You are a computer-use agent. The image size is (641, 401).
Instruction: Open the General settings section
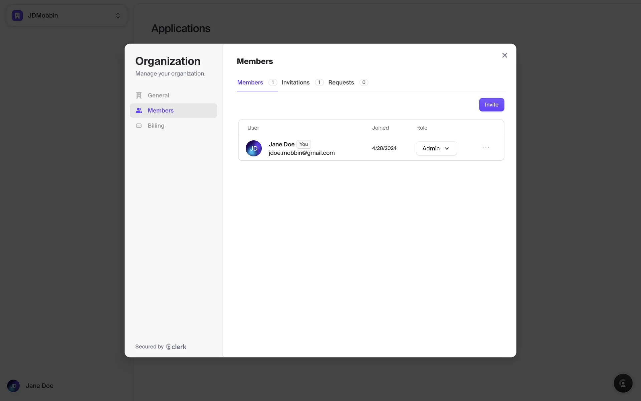pyautogui.click(x=158, y=95)
